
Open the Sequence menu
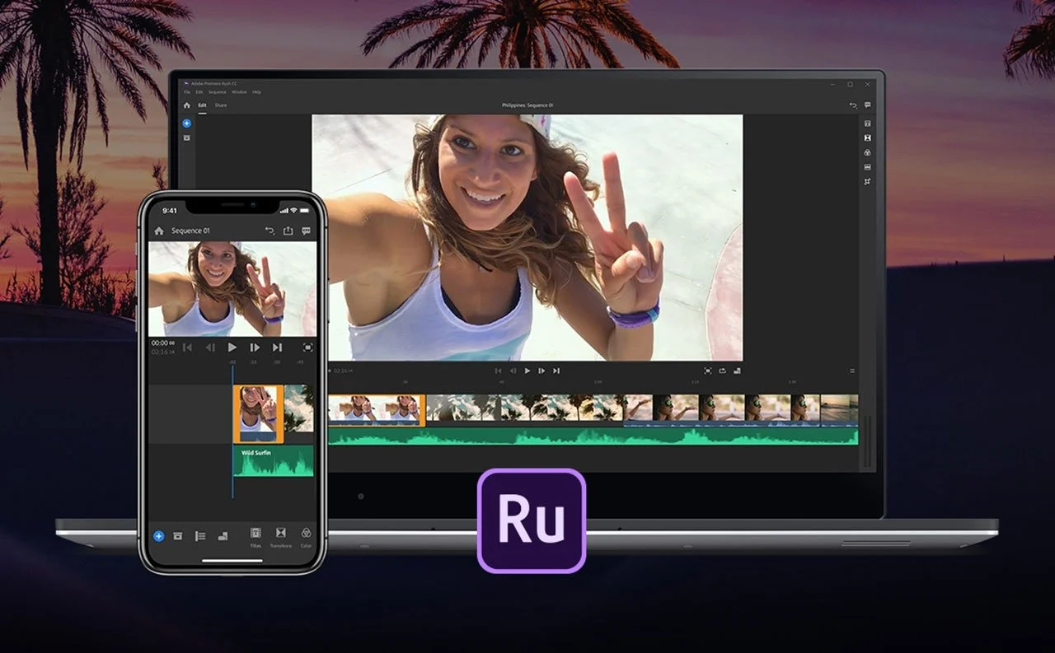tap(217, 92)
